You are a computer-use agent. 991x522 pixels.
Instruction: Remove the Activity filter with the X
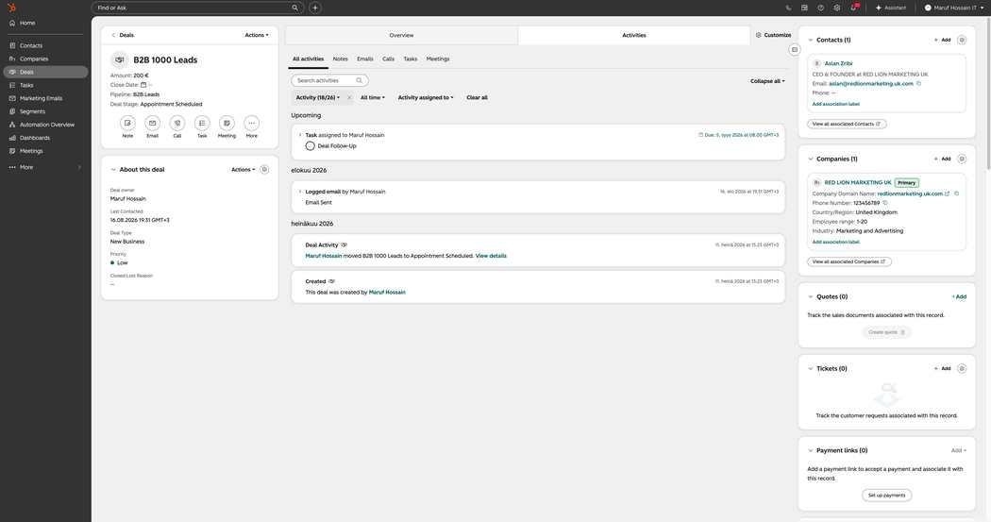(x=349, y=98)
